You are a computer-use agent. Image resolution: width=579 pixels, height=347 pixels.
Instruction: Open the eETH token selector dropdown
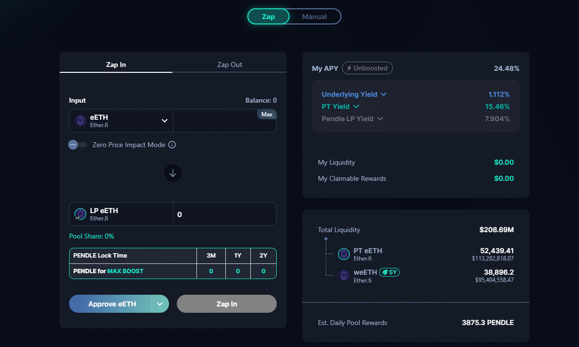click(x=165, y=121)
